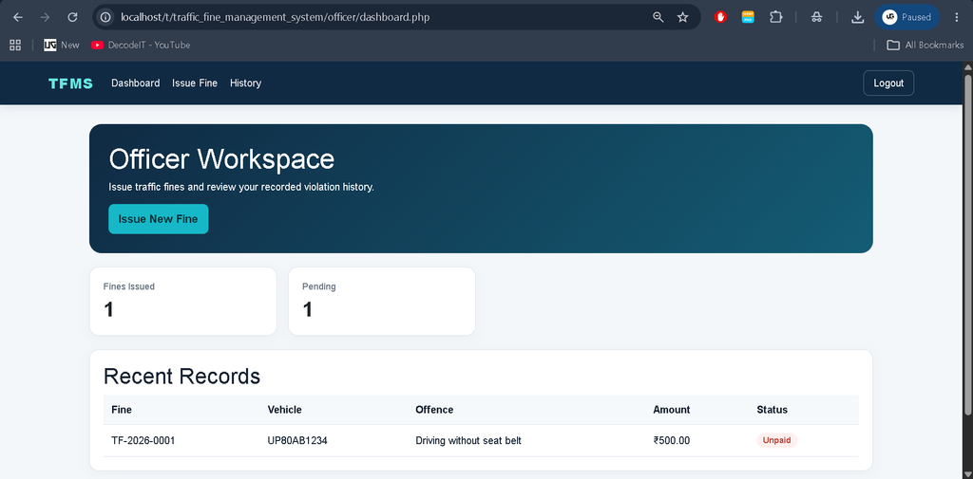The height and width of the screenshot is (479, 973).
Task: Click the Pending stat card
Action: [x=382, y=302]
